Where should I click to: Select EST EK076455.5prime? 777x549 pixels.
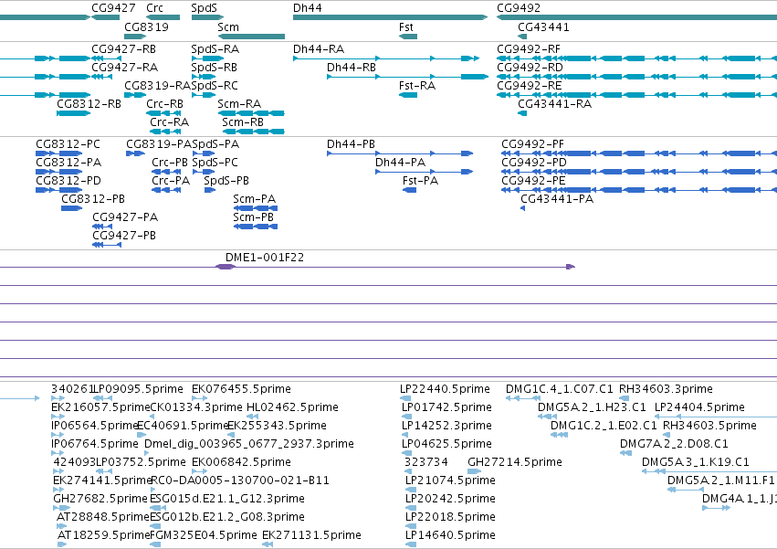click(200, 398)
